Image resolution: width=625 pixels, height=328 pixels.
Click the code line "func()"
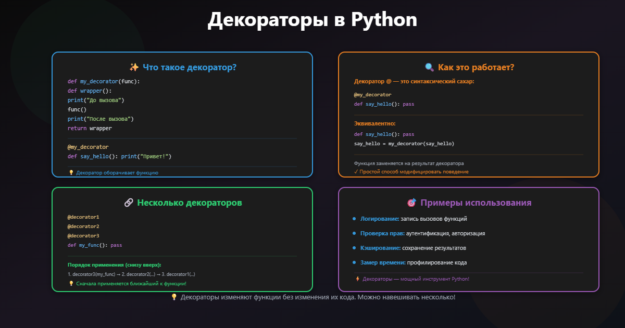[x=77, y=109]
